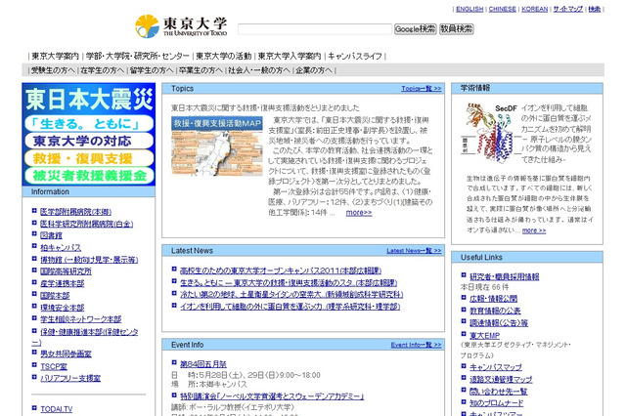Select 企業の方へ in the gray bar
This screenshot has width=626, height=416.
[314, 70]
